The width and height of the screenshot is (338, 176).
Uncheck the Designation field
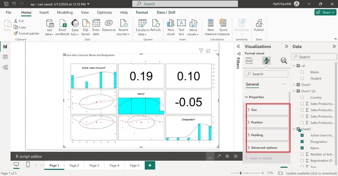302,142
